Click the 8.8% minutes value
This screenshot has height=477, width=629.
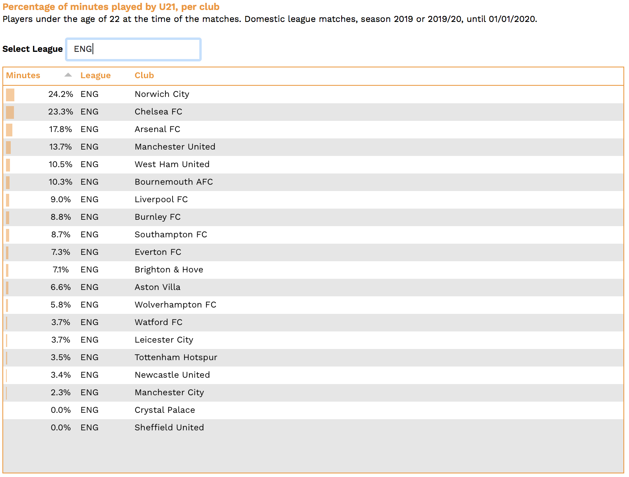61,217
